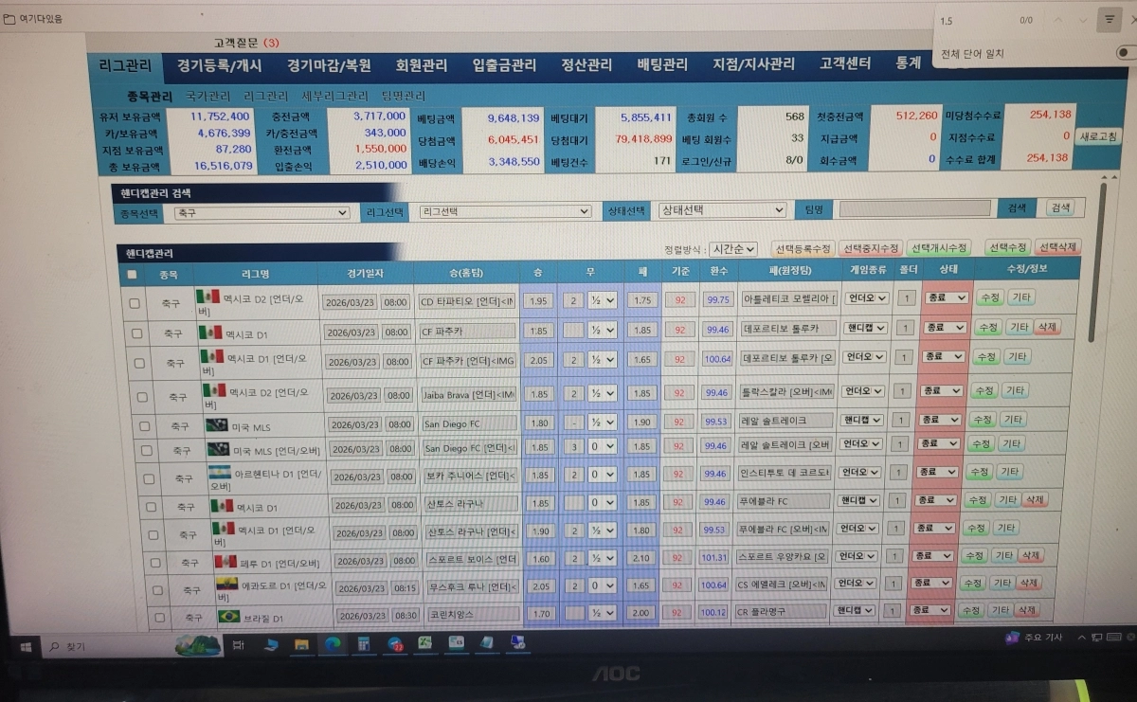Open the ½ draw dropdown in CD 타파티오 row

point(602,300)
